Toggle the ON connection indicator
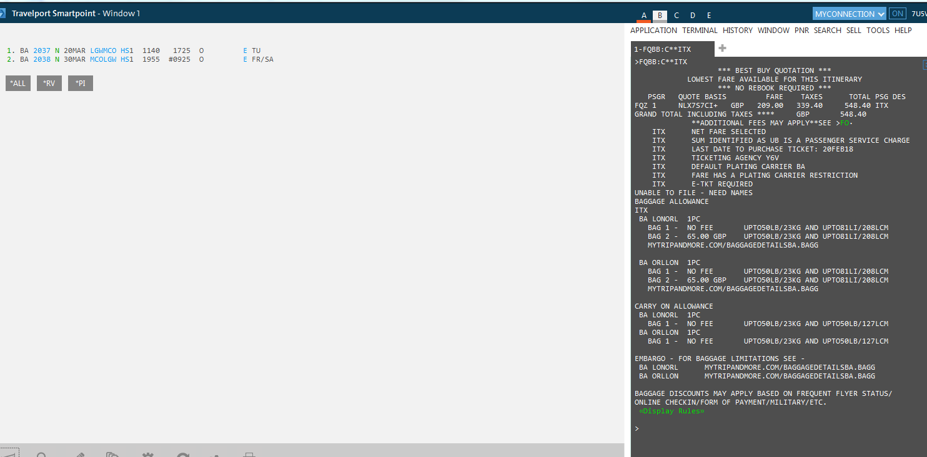 pyautogui.click(x=898, y=14)
